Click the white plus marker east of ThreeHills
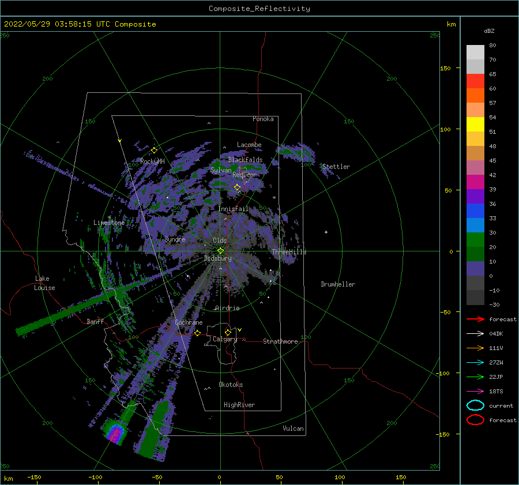Screen dimensions: 519x485 click(x=326, y=232)
